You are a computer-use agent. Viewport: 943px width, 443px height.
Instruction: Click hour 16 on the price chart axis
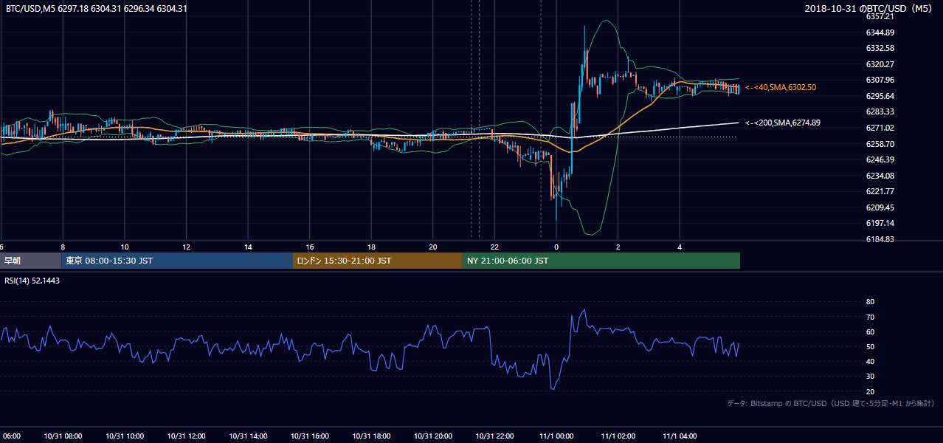pyautogui.click(x=310, y=247)
